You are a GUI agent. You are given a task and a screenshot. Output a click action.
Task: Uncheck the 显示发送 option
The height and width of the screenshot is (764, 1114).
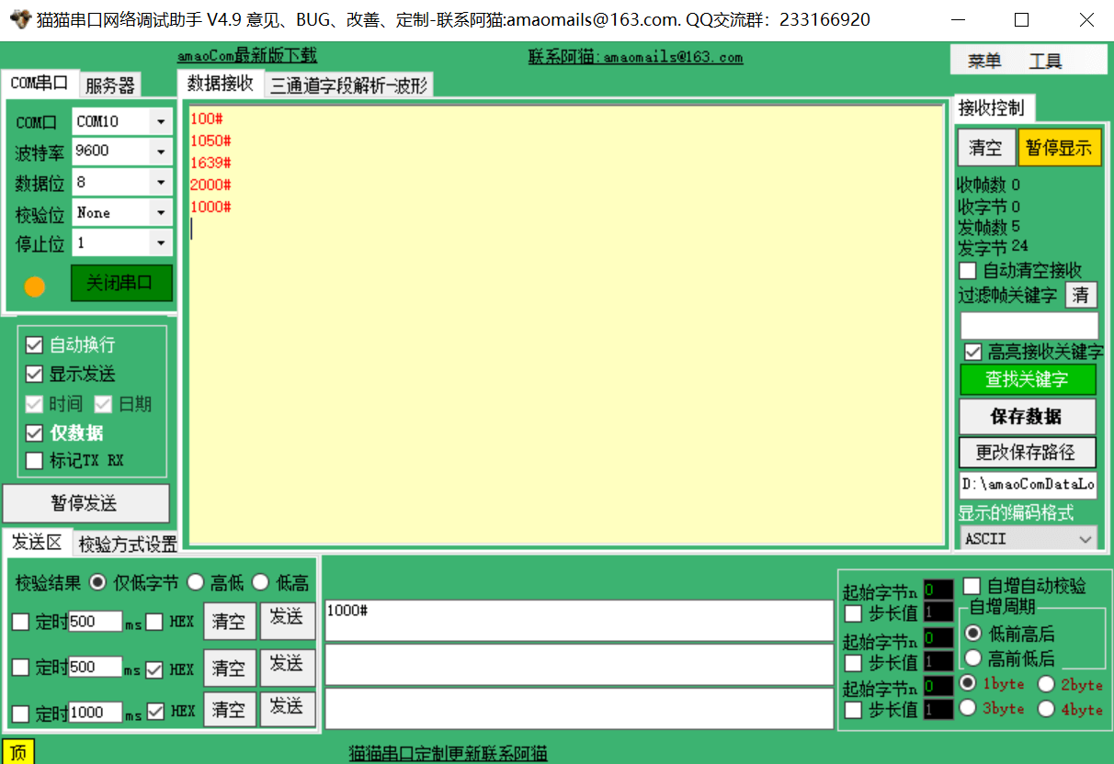pos(34,374)
